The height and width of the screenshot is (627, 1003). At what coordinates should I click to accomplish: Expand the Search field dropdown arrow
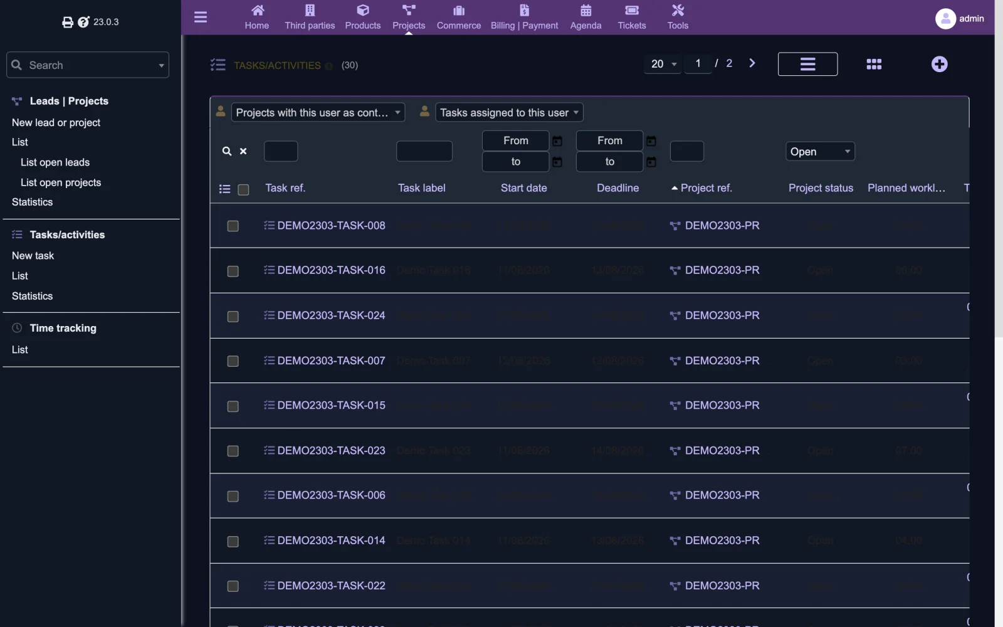[x=161, y=65]
